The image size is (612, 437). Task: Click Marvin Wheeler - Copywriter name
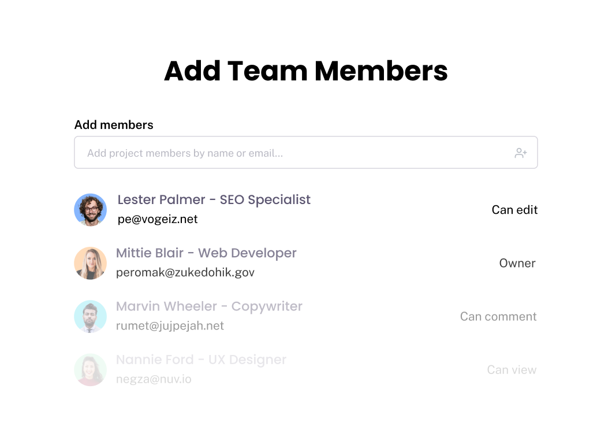209,306
